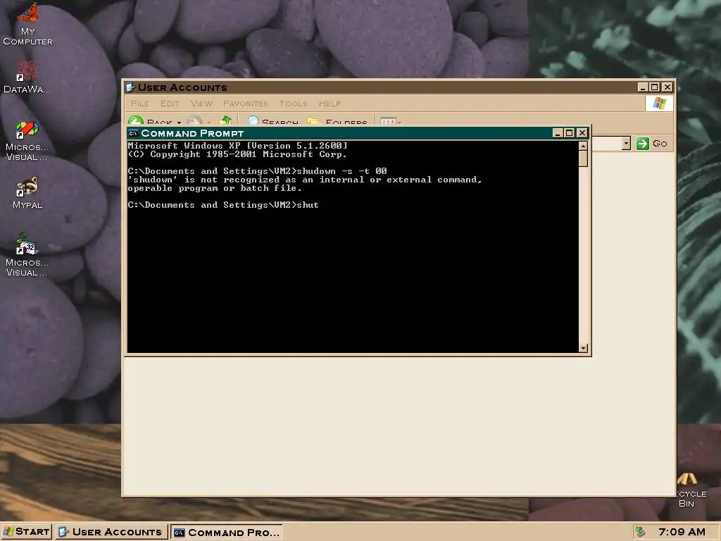The width and height of the screenshot is (721, 541).
Task: Click the 'Microsoft Windows XP [Version 5.1.2600]' line
Action: 238,146
